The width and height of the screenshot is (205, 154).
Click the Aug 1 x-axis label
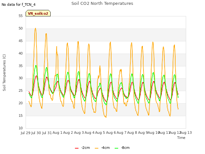(57, 133)
